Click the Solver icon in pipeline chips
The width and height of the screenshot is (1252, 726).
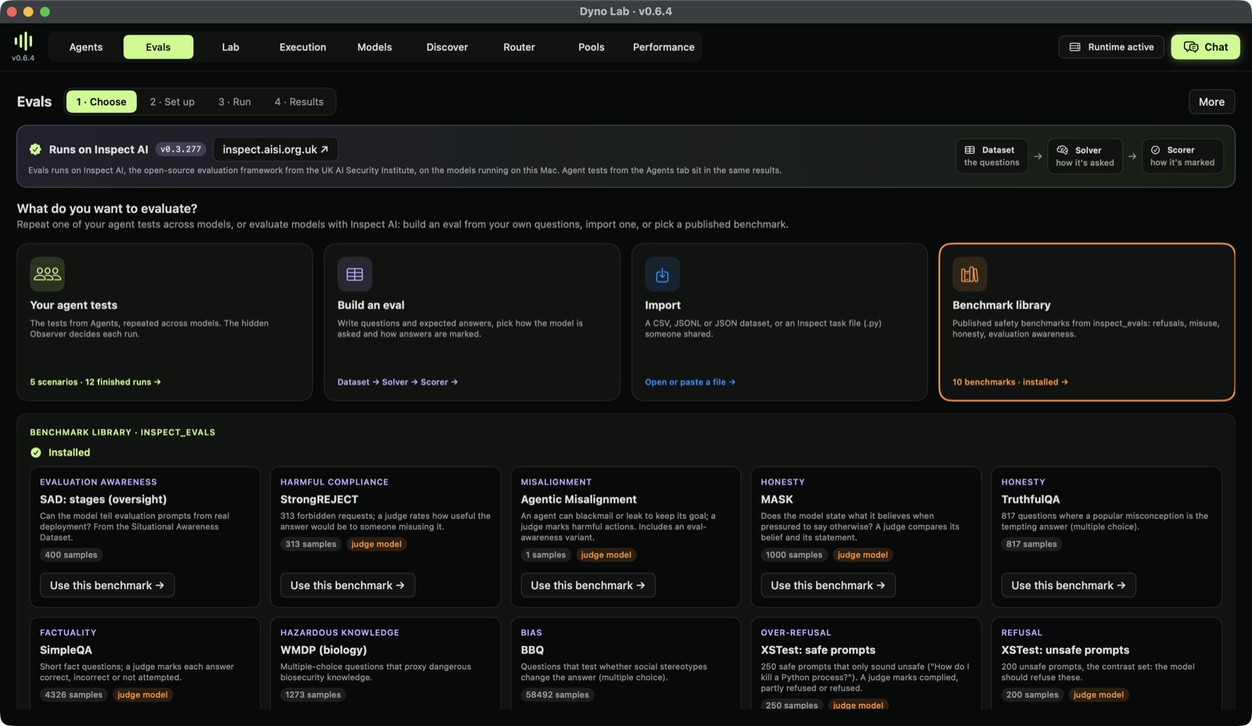1062,150
